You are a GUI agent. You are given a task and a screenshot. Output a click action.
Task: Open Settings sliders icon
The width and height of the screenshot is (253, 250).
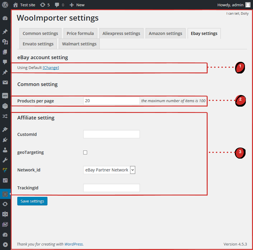click(x=5, y=180)
